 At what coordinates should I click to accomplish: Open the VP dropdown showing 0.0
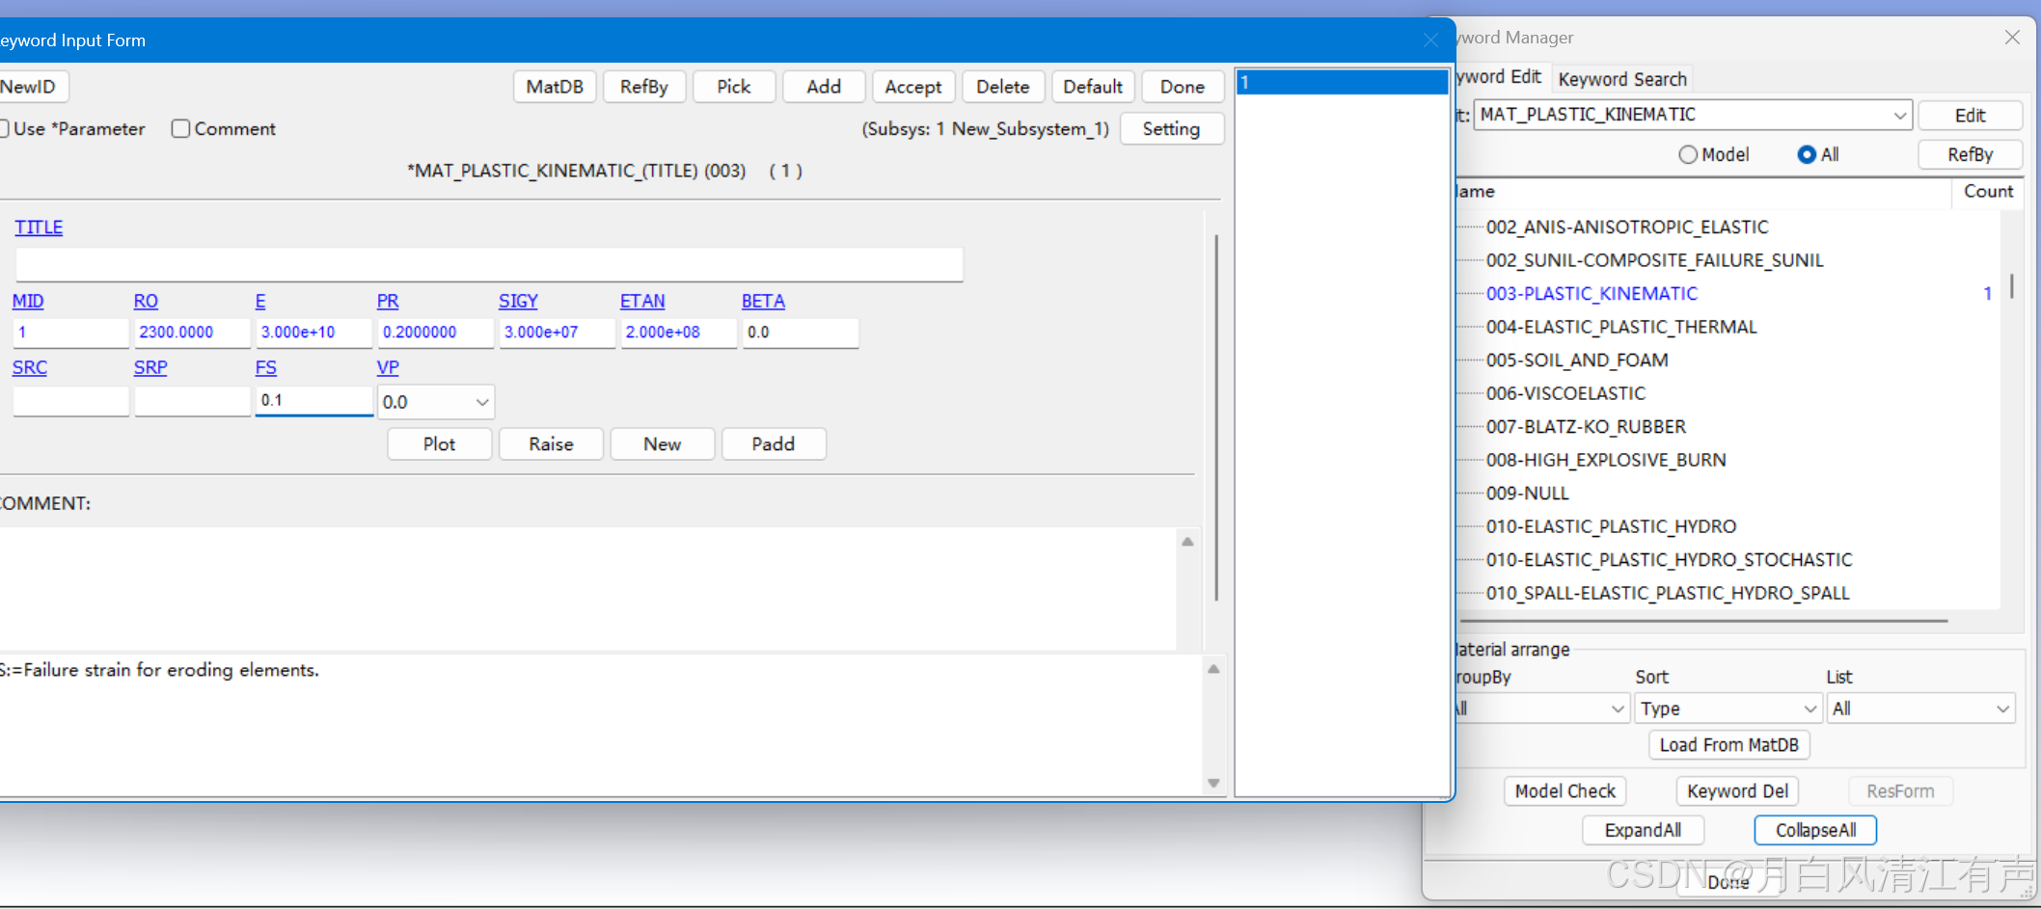436,402
